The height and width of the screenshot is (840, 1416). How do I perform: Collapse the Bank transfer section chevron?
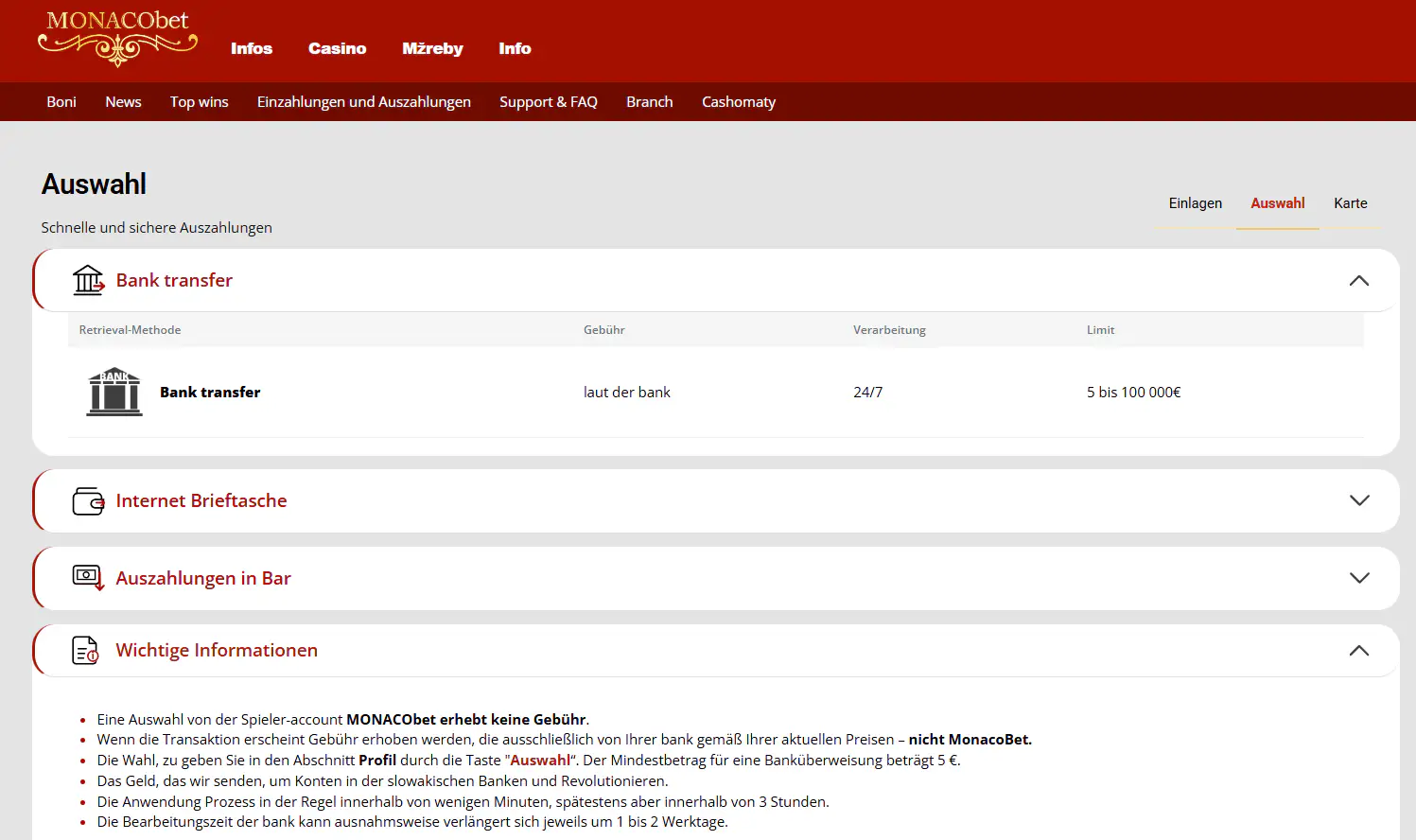coord(1359,281)
